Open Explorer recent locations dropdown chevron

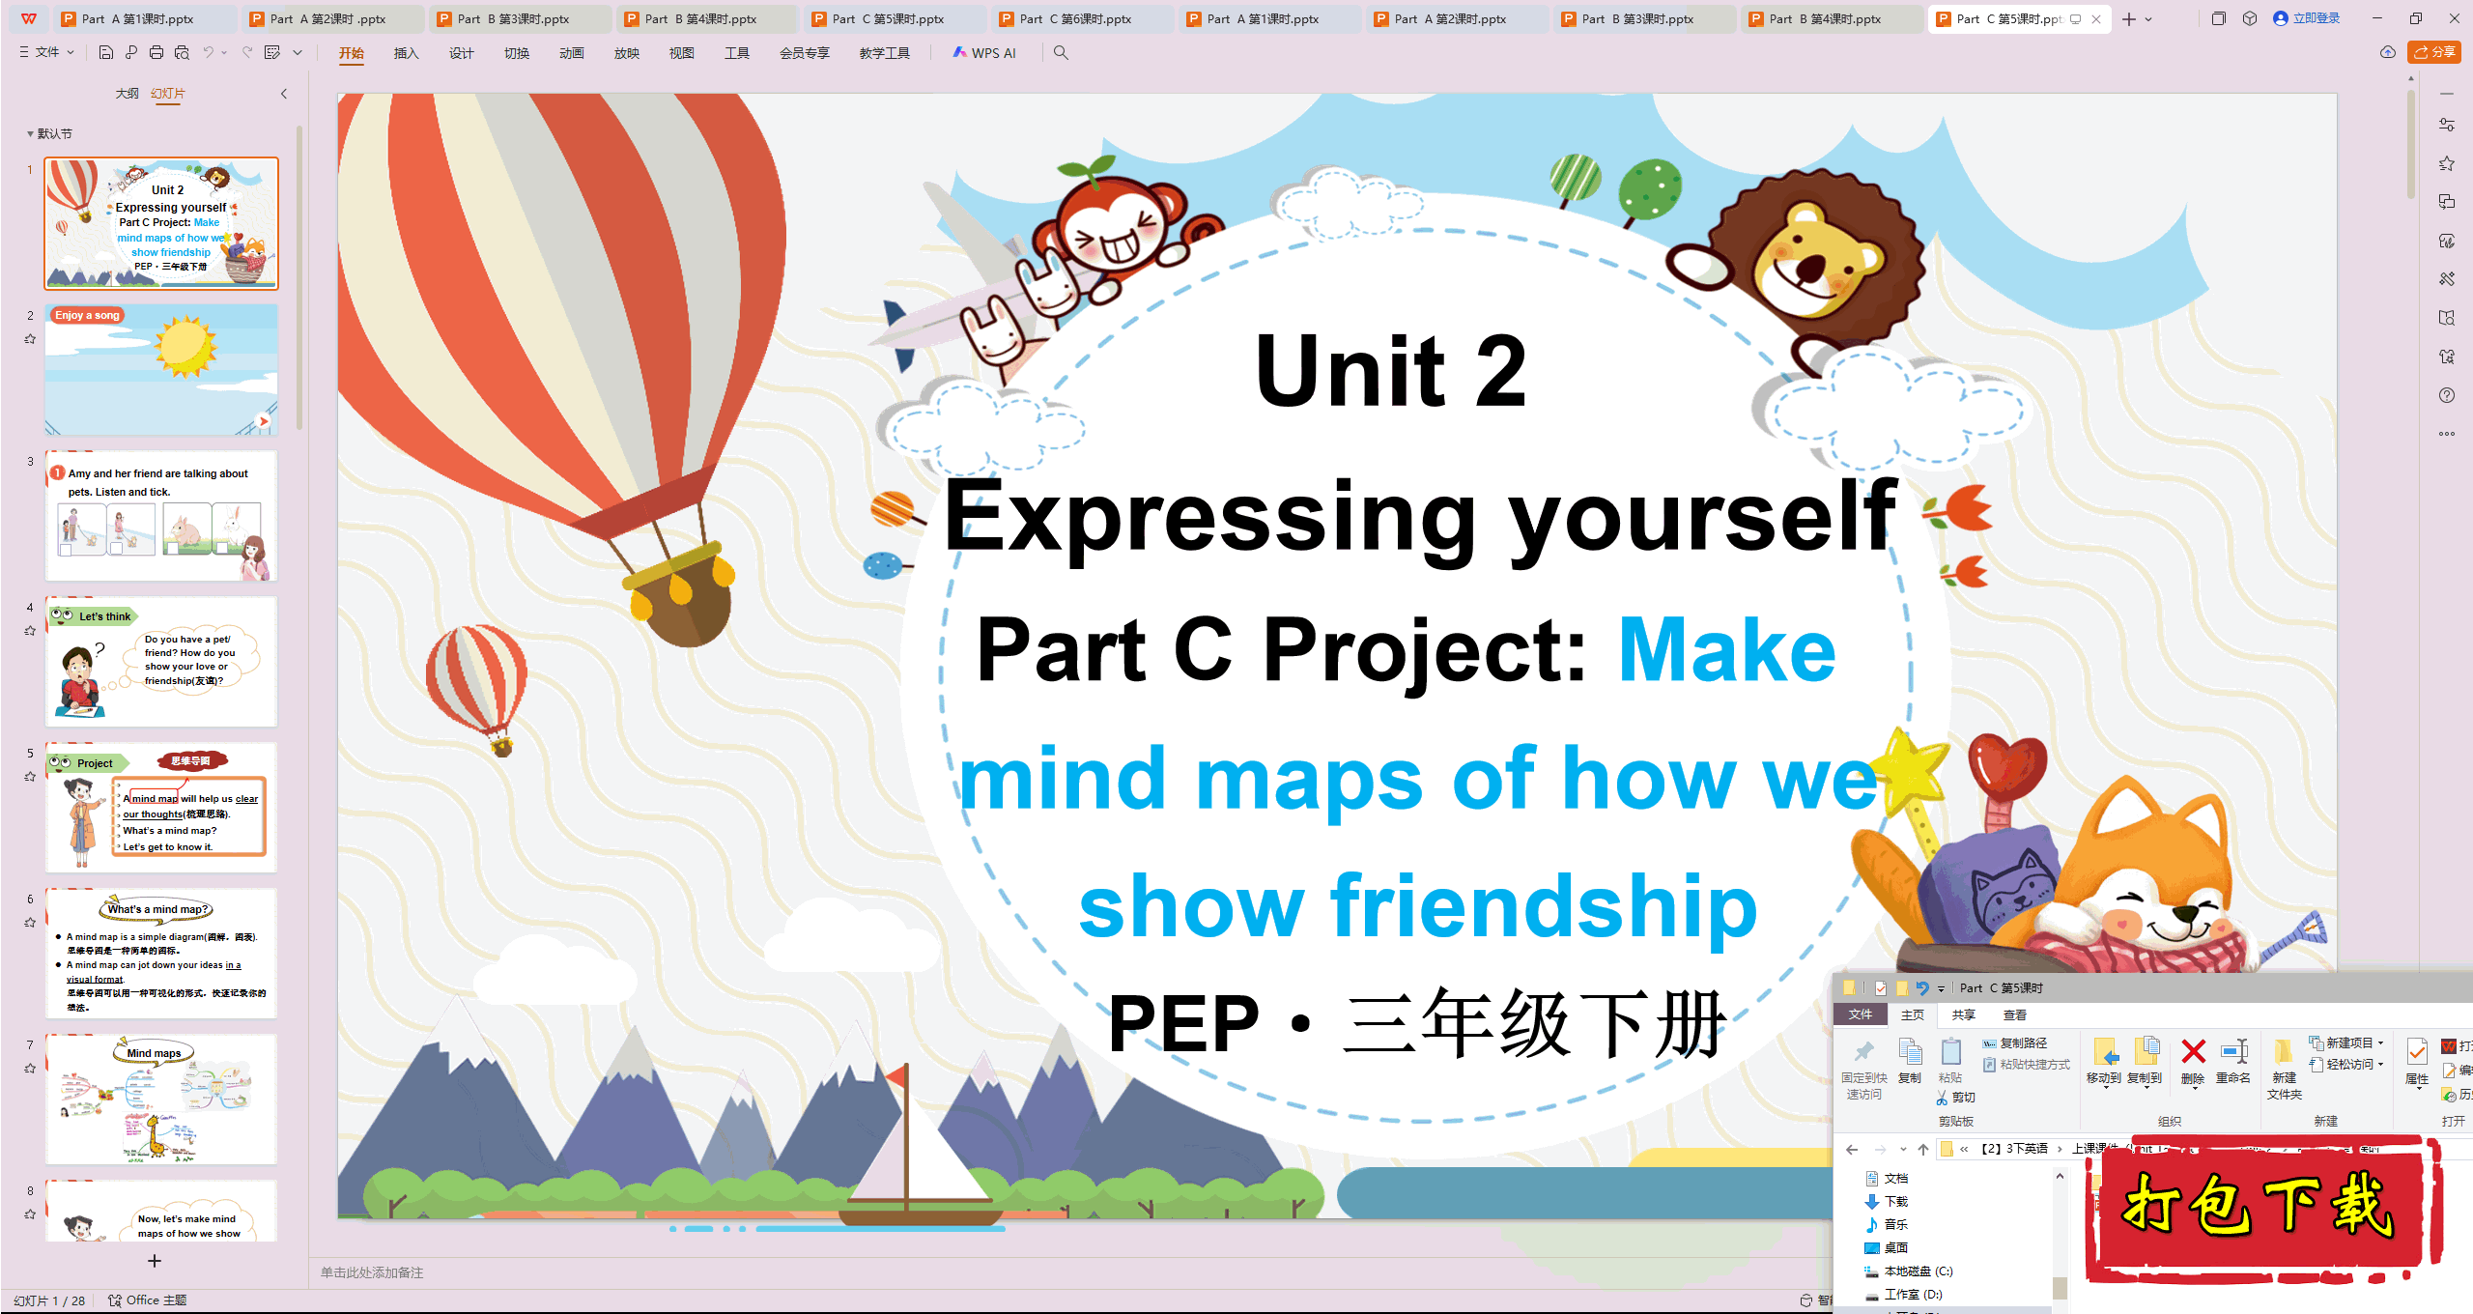point(1903,1149)
